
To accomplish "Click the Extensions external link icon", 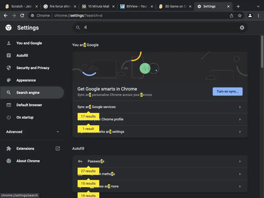I will (57, 148).
